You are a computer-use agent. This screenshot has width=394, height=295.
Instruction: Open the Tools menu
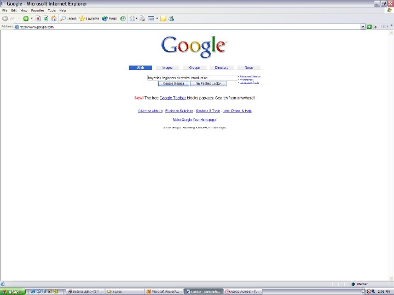52,10
